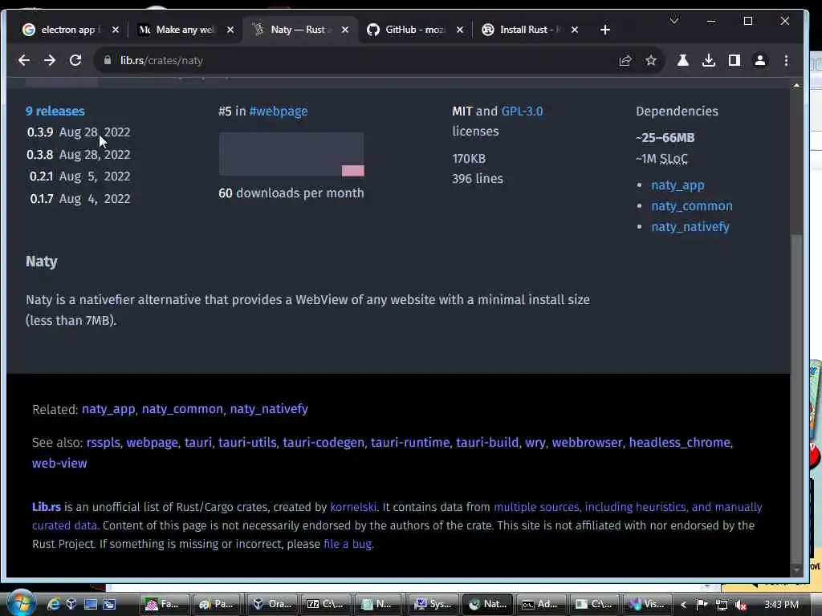
Task: Expand the tab search chevron
Action: pyautogui.click(x=674, y=20)
